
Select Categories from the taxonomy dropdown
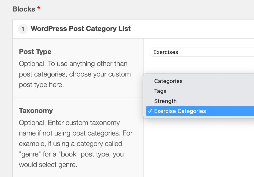pyautogui.click(x=168, y=81)
